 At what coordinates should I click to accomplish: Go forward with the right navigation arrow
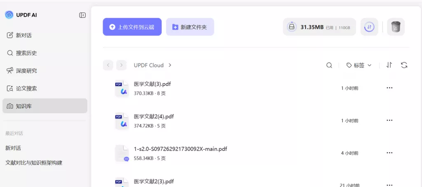coord(121,65)
